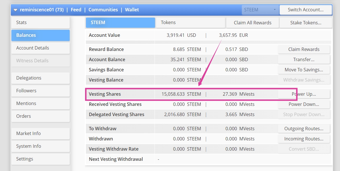
Task: Open Outgoing Routes dialog
Action: 304,129
